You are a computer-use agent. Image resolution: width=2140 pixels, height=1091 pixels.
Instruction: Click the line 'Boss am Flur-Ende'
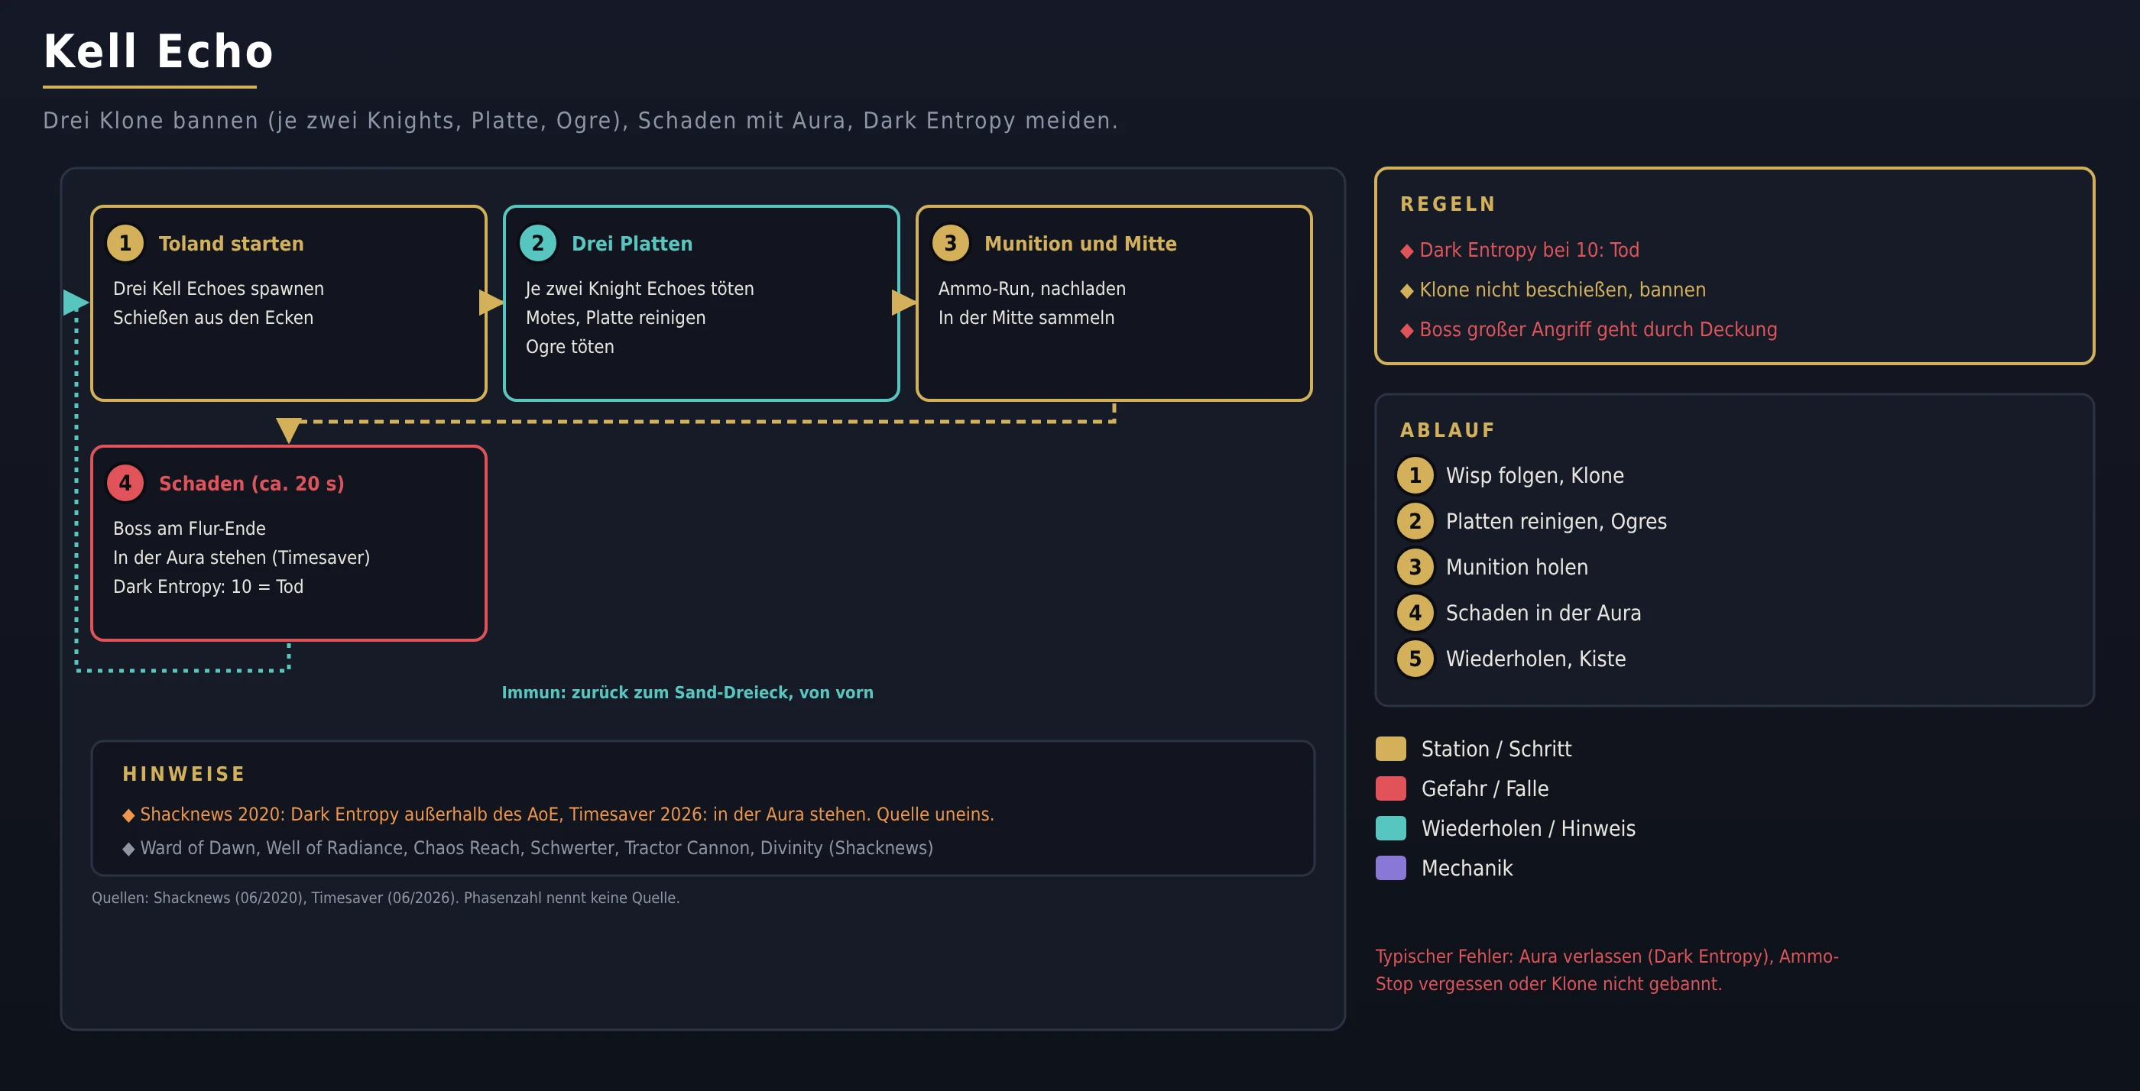pos(190,529)
